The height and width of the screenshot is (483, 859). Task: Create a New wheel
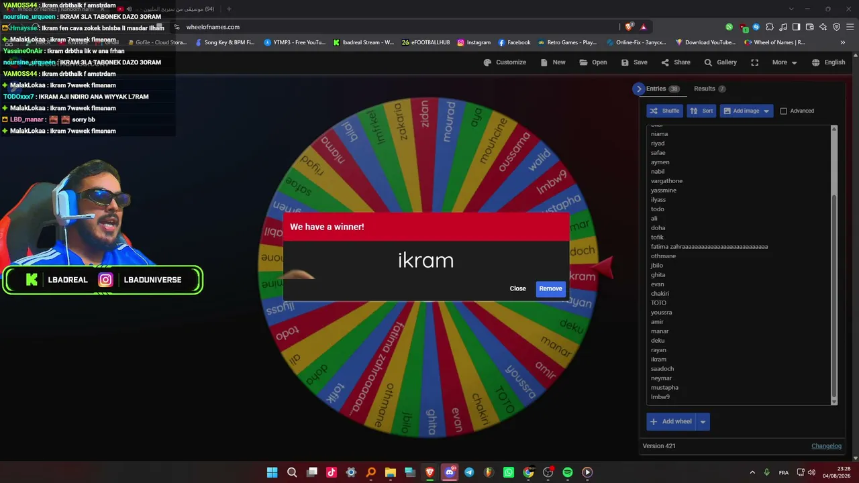coord(553,62)
